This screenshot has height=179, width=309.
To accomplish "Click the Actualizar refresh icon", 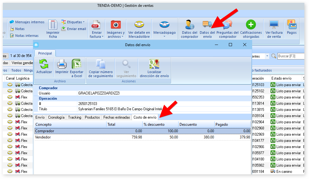I will pos(44,64).
